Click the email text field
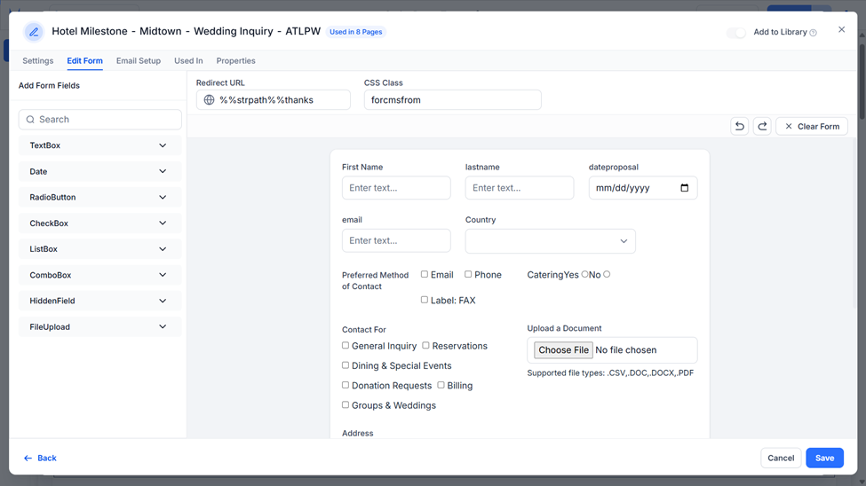Viewport: 866px width, 486px height. coord(396,240)
